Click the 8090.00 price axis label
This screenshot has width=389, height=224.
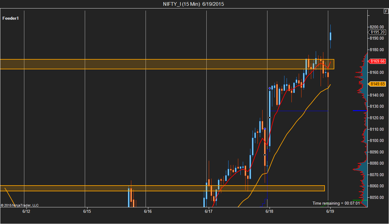[x=377, y=152]
